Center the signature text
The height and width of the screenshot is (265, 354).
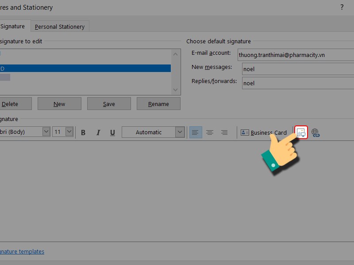click(210, 132)
